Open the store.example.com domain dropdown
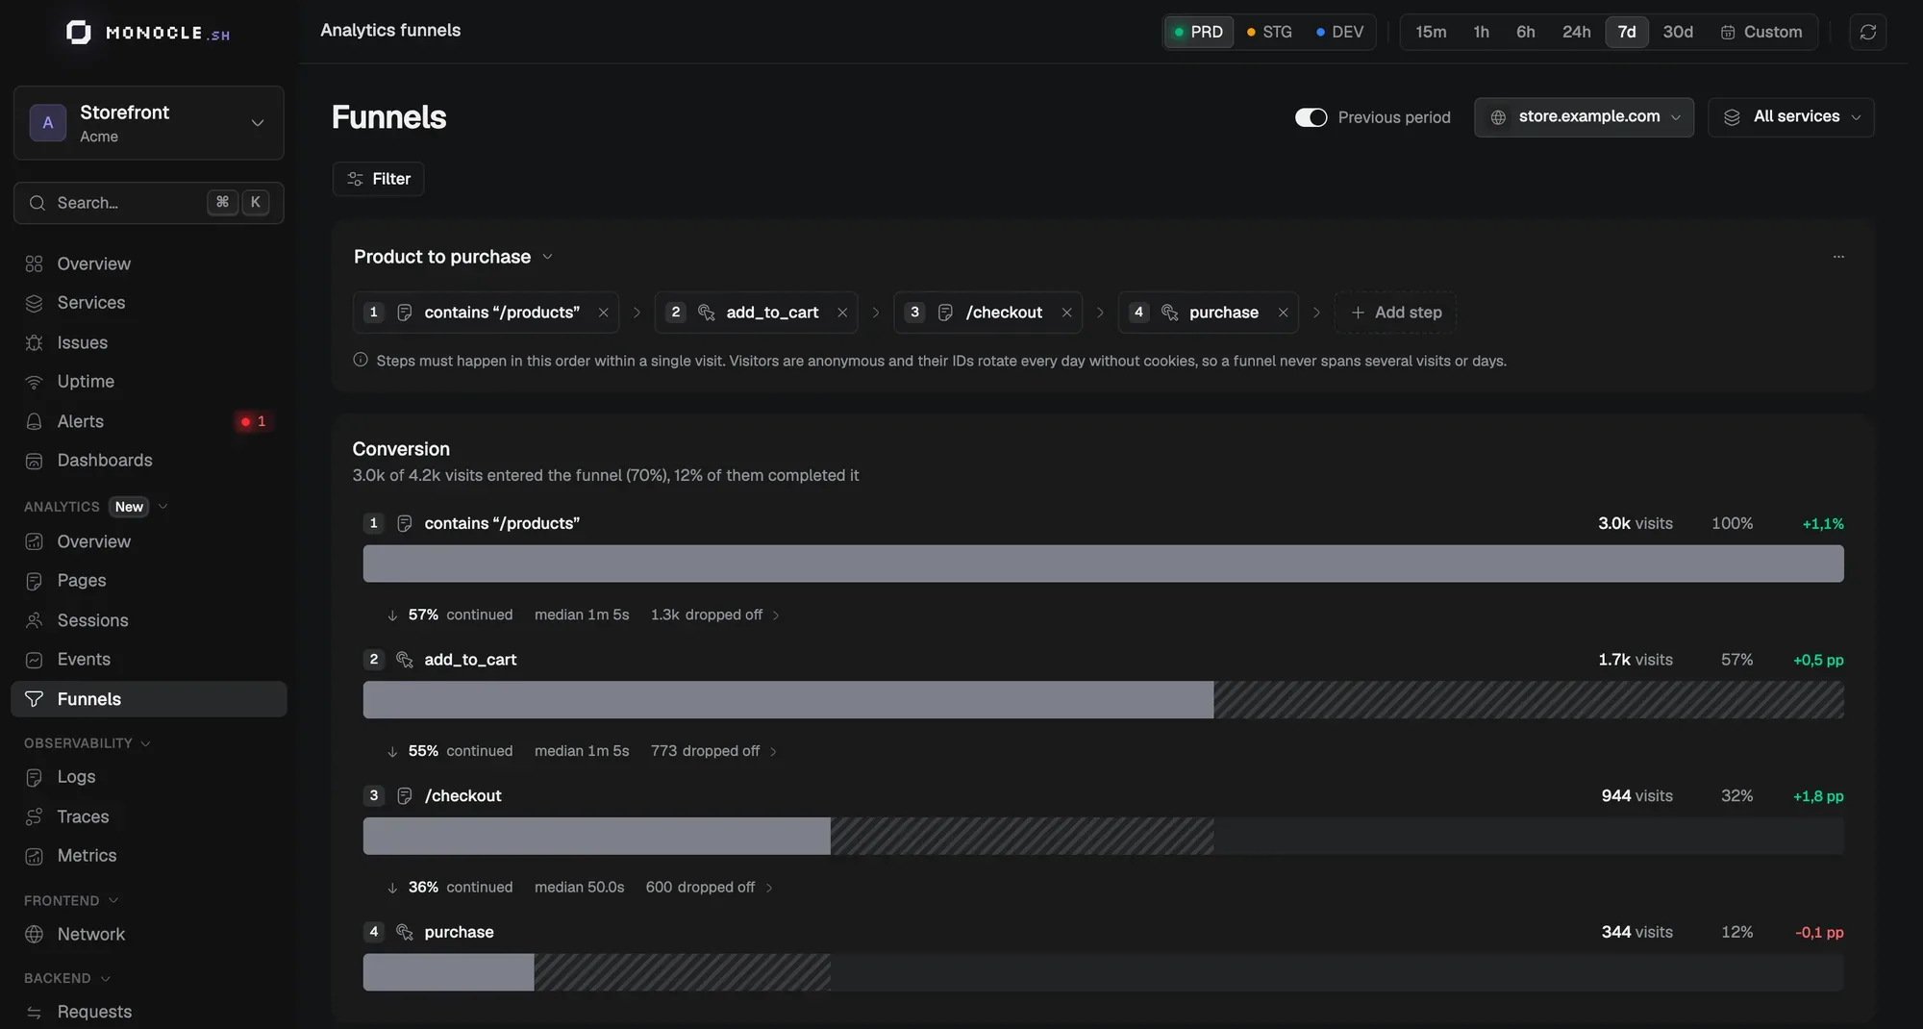Image resolution: width=1923 pixels, height=1029 pixels. [1584, 117]
